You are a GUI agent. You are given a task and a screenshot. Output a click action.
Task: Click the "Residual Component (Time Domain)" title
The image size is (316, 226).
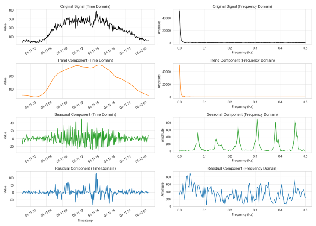tap(84, 169)
